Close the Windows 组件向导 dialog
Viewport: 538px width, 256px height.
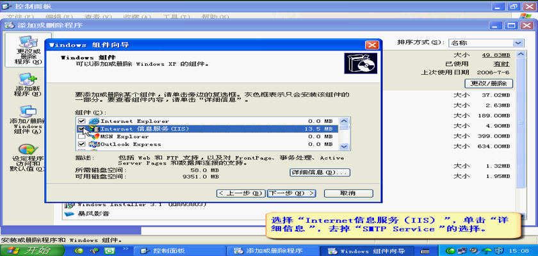[371, 45]
